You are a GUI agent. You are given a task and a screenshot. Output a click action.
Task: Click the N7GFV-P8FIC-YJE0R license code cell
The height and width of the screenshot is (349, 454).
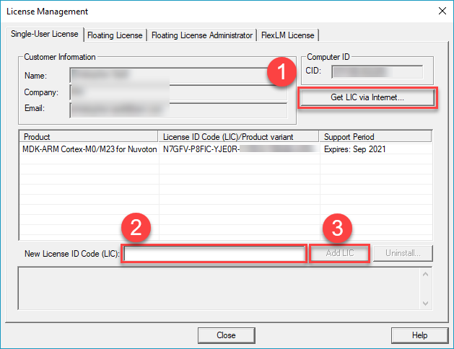tap(239, 149)
